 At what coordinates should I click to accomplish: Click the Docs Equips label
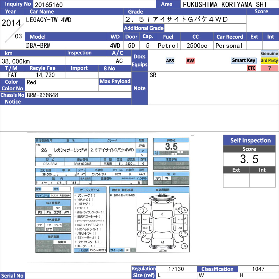pyautogui.click(x=139, y=61)
